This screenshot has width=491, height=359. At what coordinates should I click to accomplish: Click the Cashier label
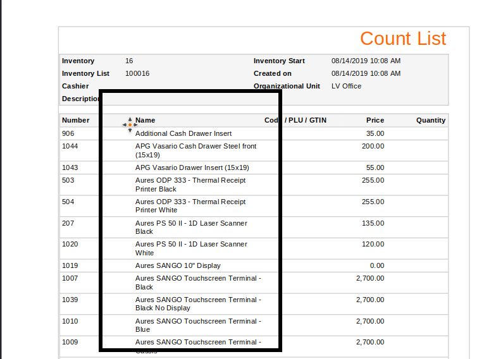click(x=75, y=86)
